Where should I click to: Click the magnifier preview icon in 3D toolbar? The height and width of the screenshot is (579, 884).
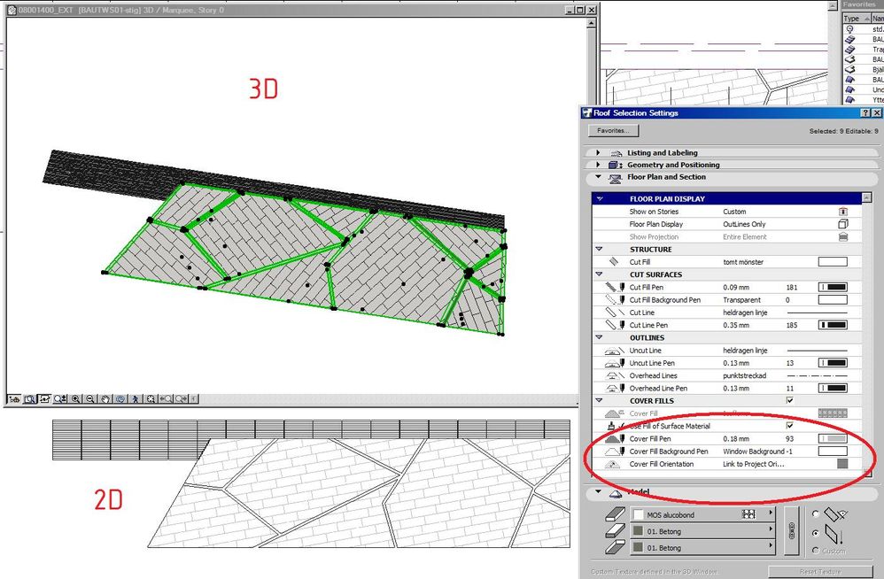[29, 398]
